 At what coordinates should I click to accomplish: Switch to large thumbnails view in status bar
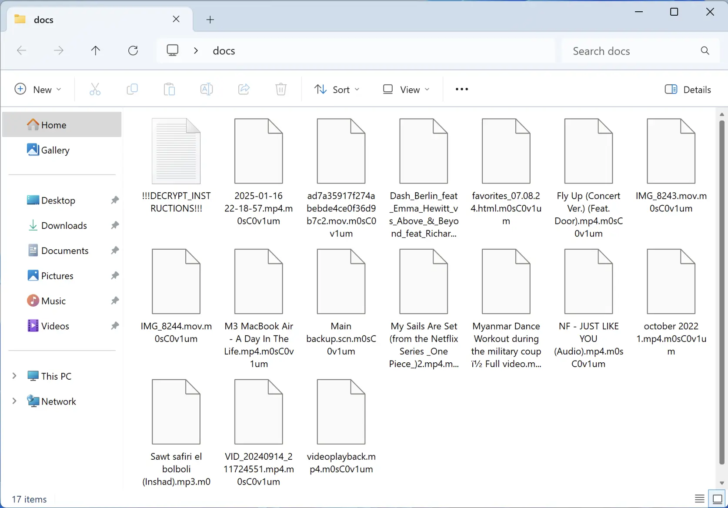coord(716,498)
